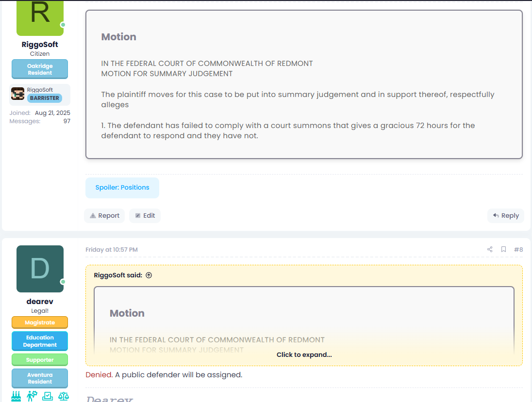Click the ballot box badge icon
Image resolution: width=532 pixels, height=402 pixels.
click(48, 396)
